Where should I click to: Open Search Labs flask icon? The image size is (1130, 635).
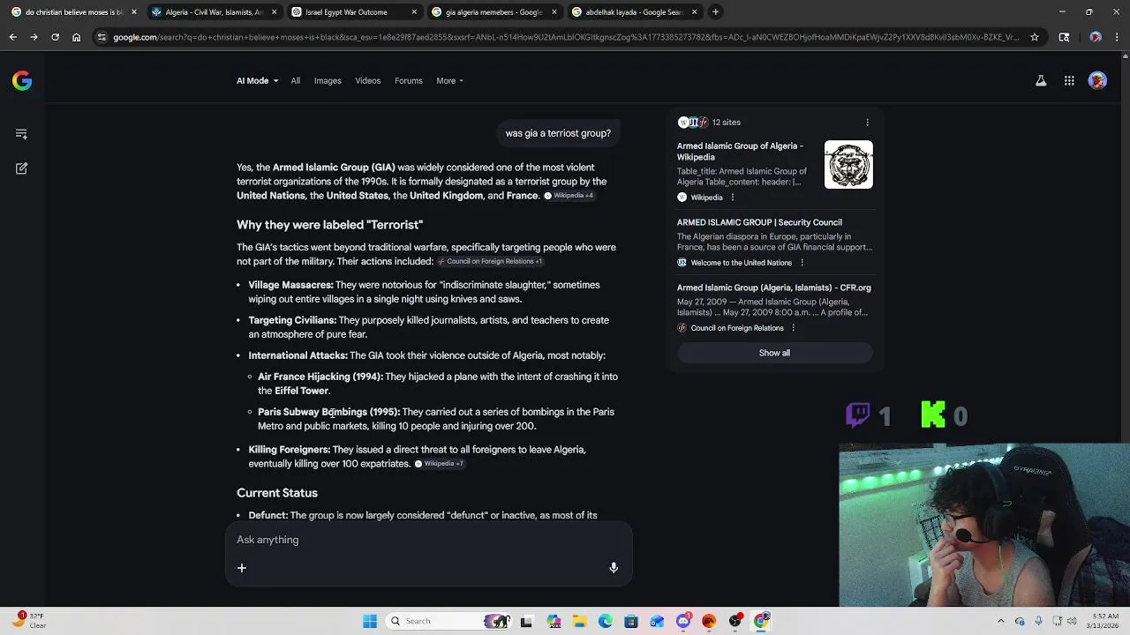(x=1041, y=81)
